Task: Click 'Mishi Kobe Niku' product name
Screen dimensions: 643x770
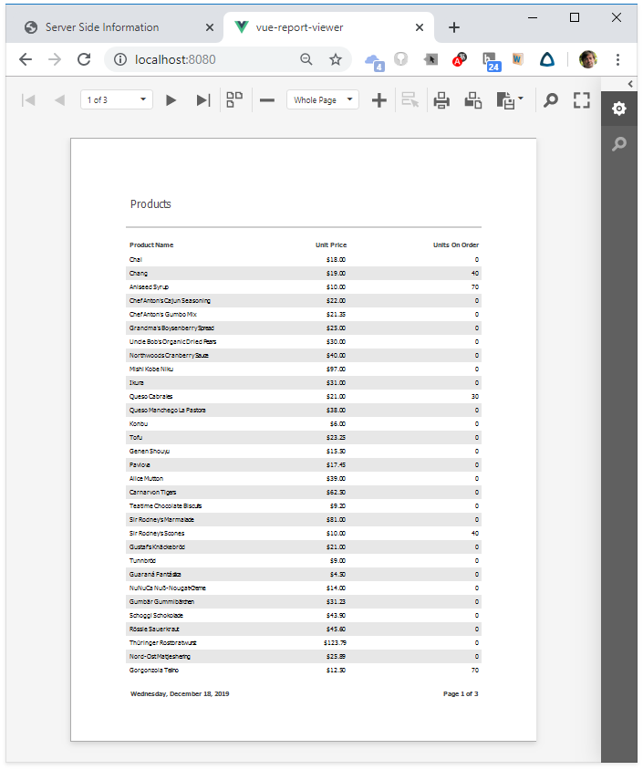Action: click(151, 369)
